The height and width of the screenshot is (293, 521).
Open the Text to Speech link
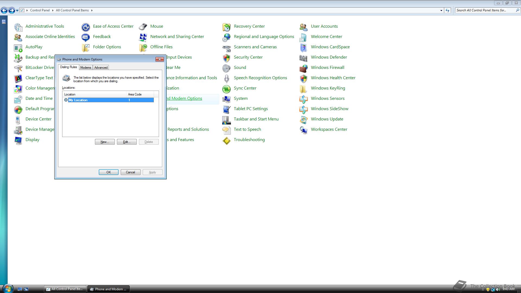click(x=247, y=129)
